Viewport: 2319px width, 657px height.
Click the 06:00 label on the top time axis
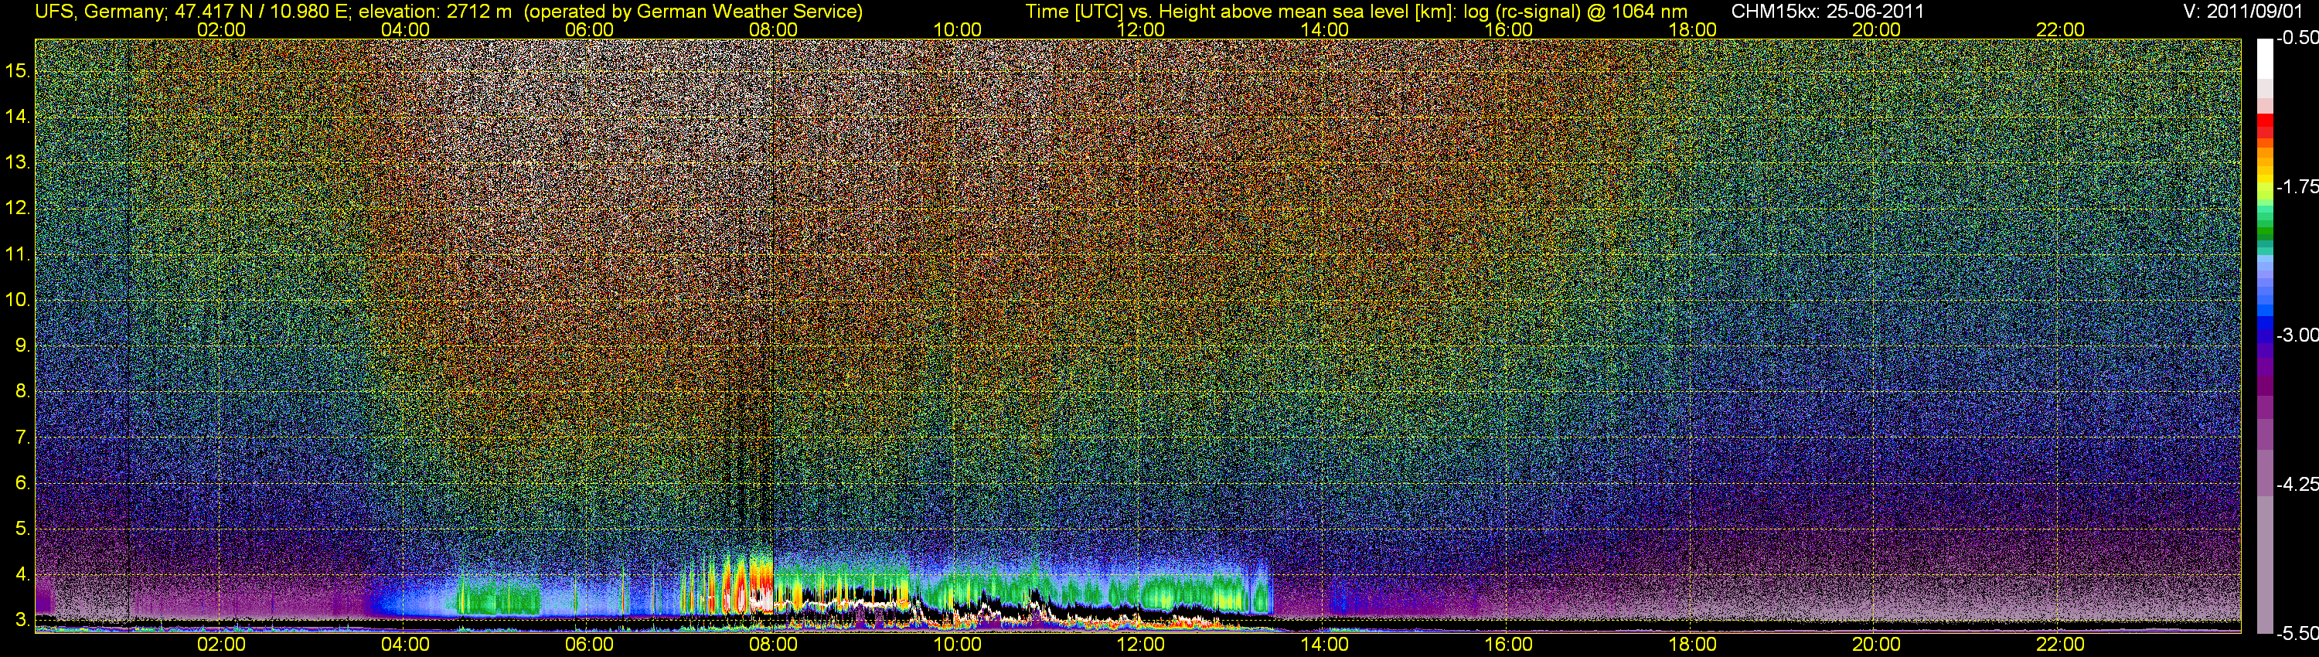(x=589, y=29)
